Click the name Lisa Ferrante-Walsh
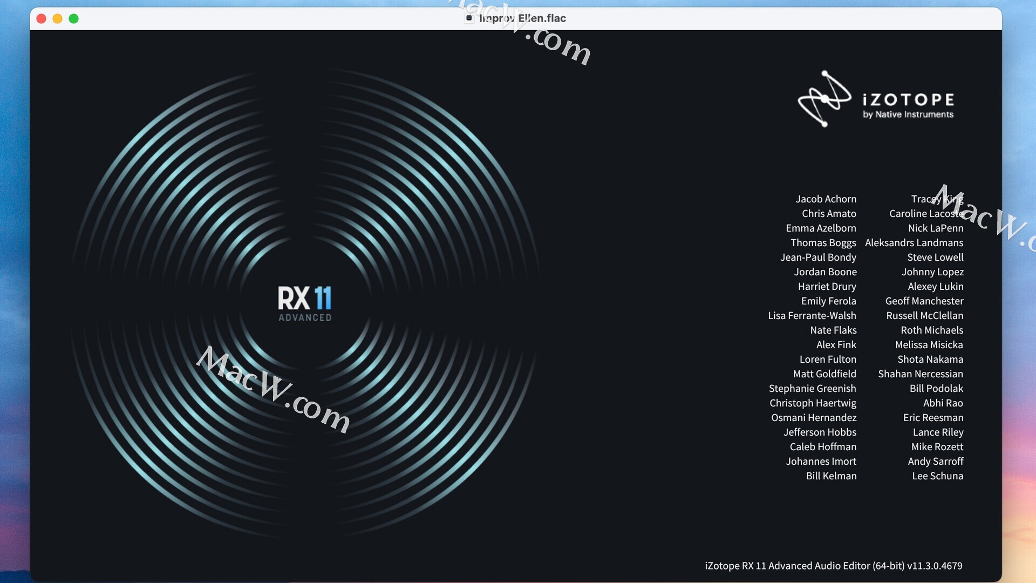This screenshot has width=1036, height=583. tap(812, 316)
